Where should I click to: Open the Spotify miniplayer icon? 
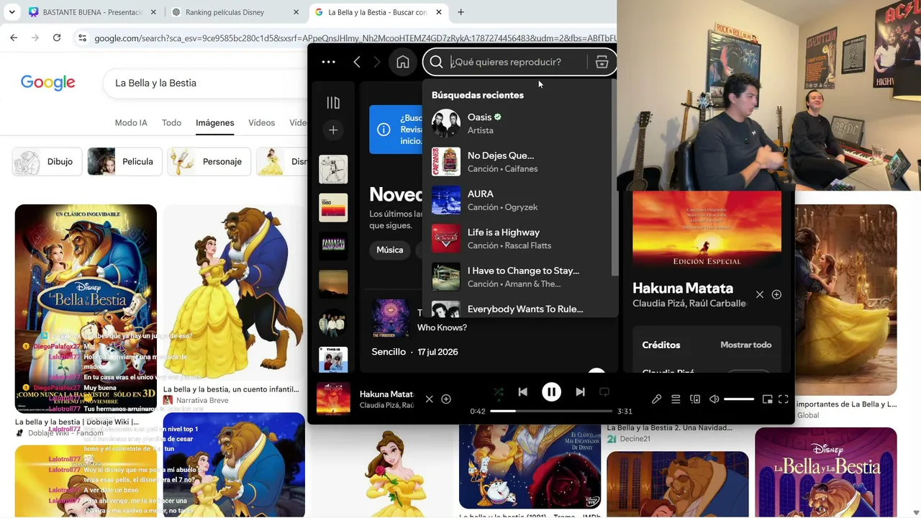tap(767, 399)
